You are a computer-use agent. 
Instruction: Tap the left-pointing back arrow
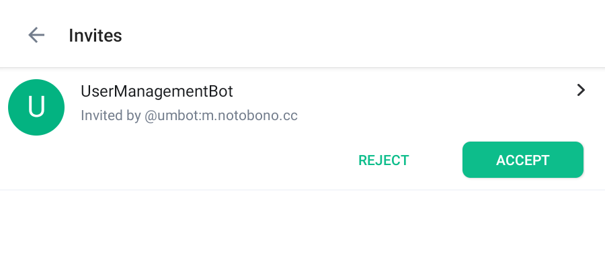36,35
